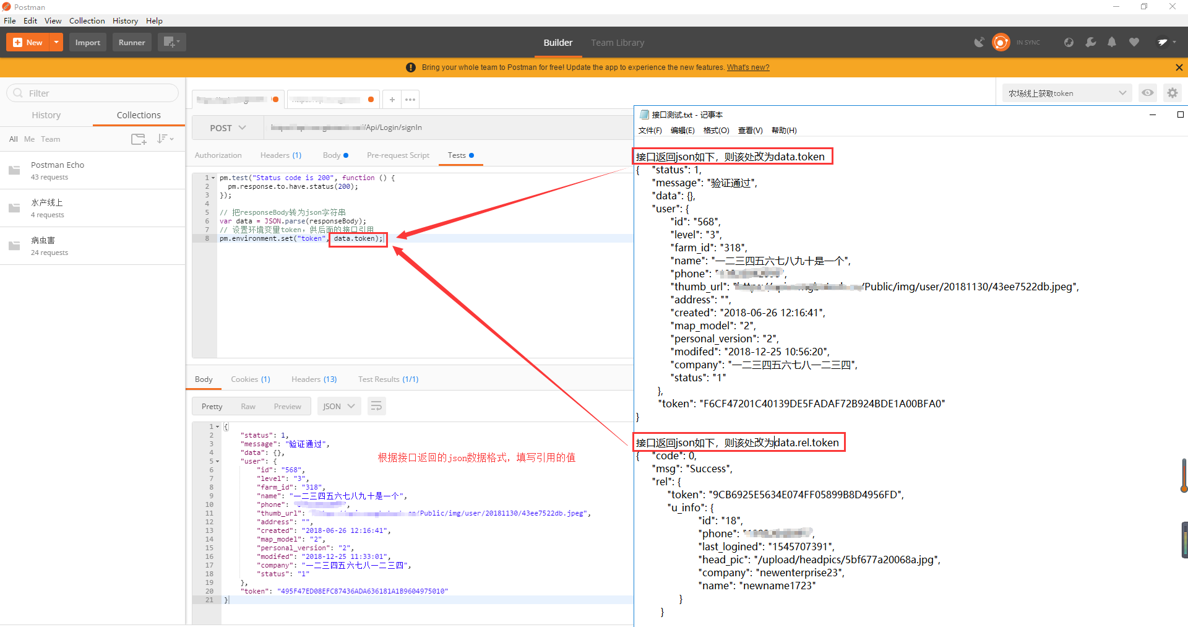Open Postman Echo collection
The height and width of the screenshot is (627, 1188).
93,170
